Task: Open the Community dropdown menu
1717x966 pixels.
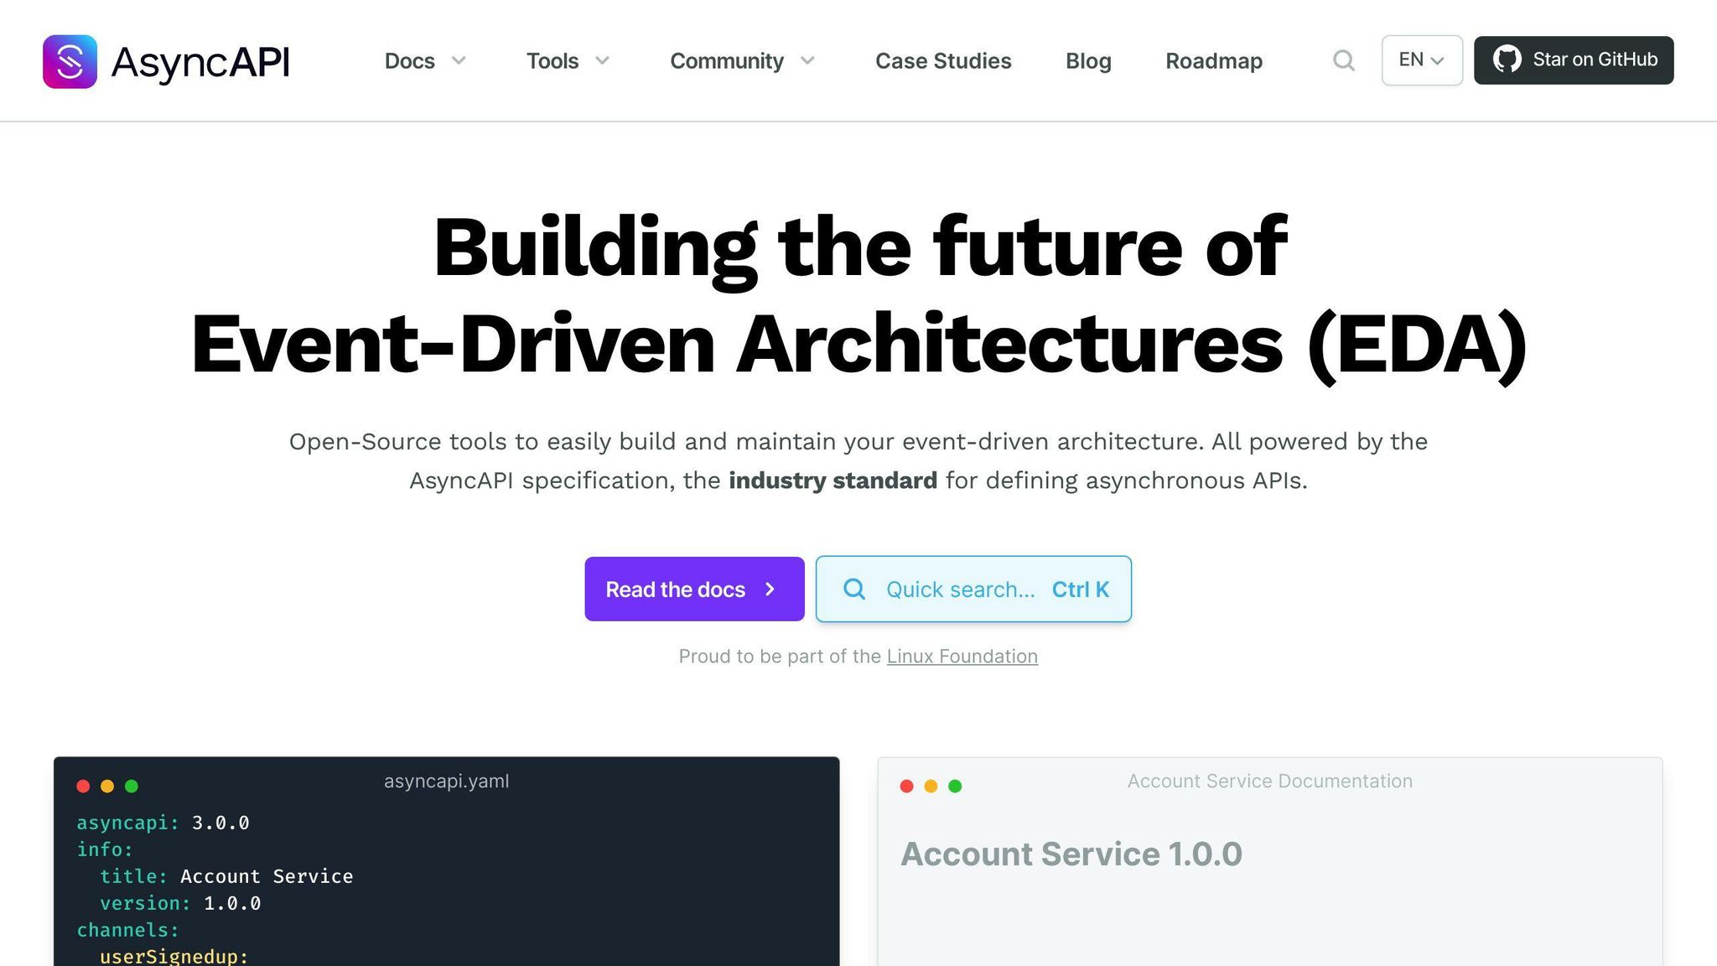Action: pos(727,60)
